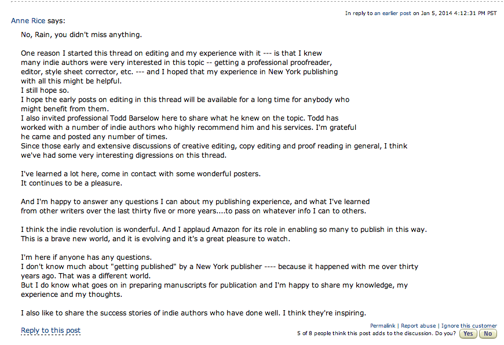
Task: Open Anne Rice's profile link
Action: point(28,21)
